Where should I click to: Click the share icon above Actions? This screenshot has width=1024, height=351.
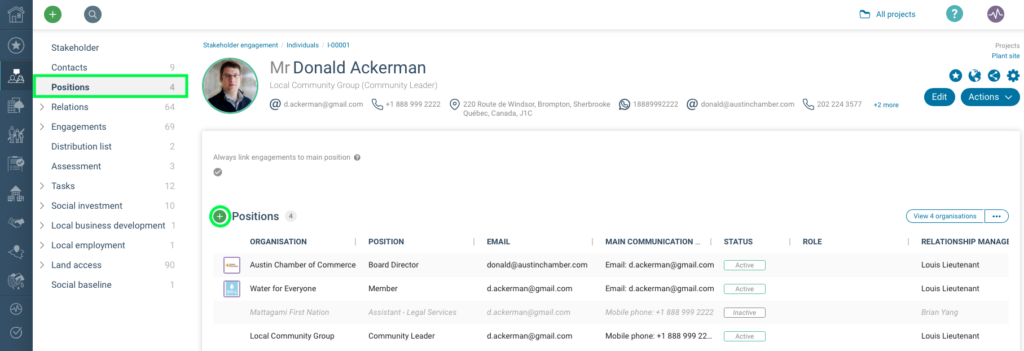coord(994,76)
